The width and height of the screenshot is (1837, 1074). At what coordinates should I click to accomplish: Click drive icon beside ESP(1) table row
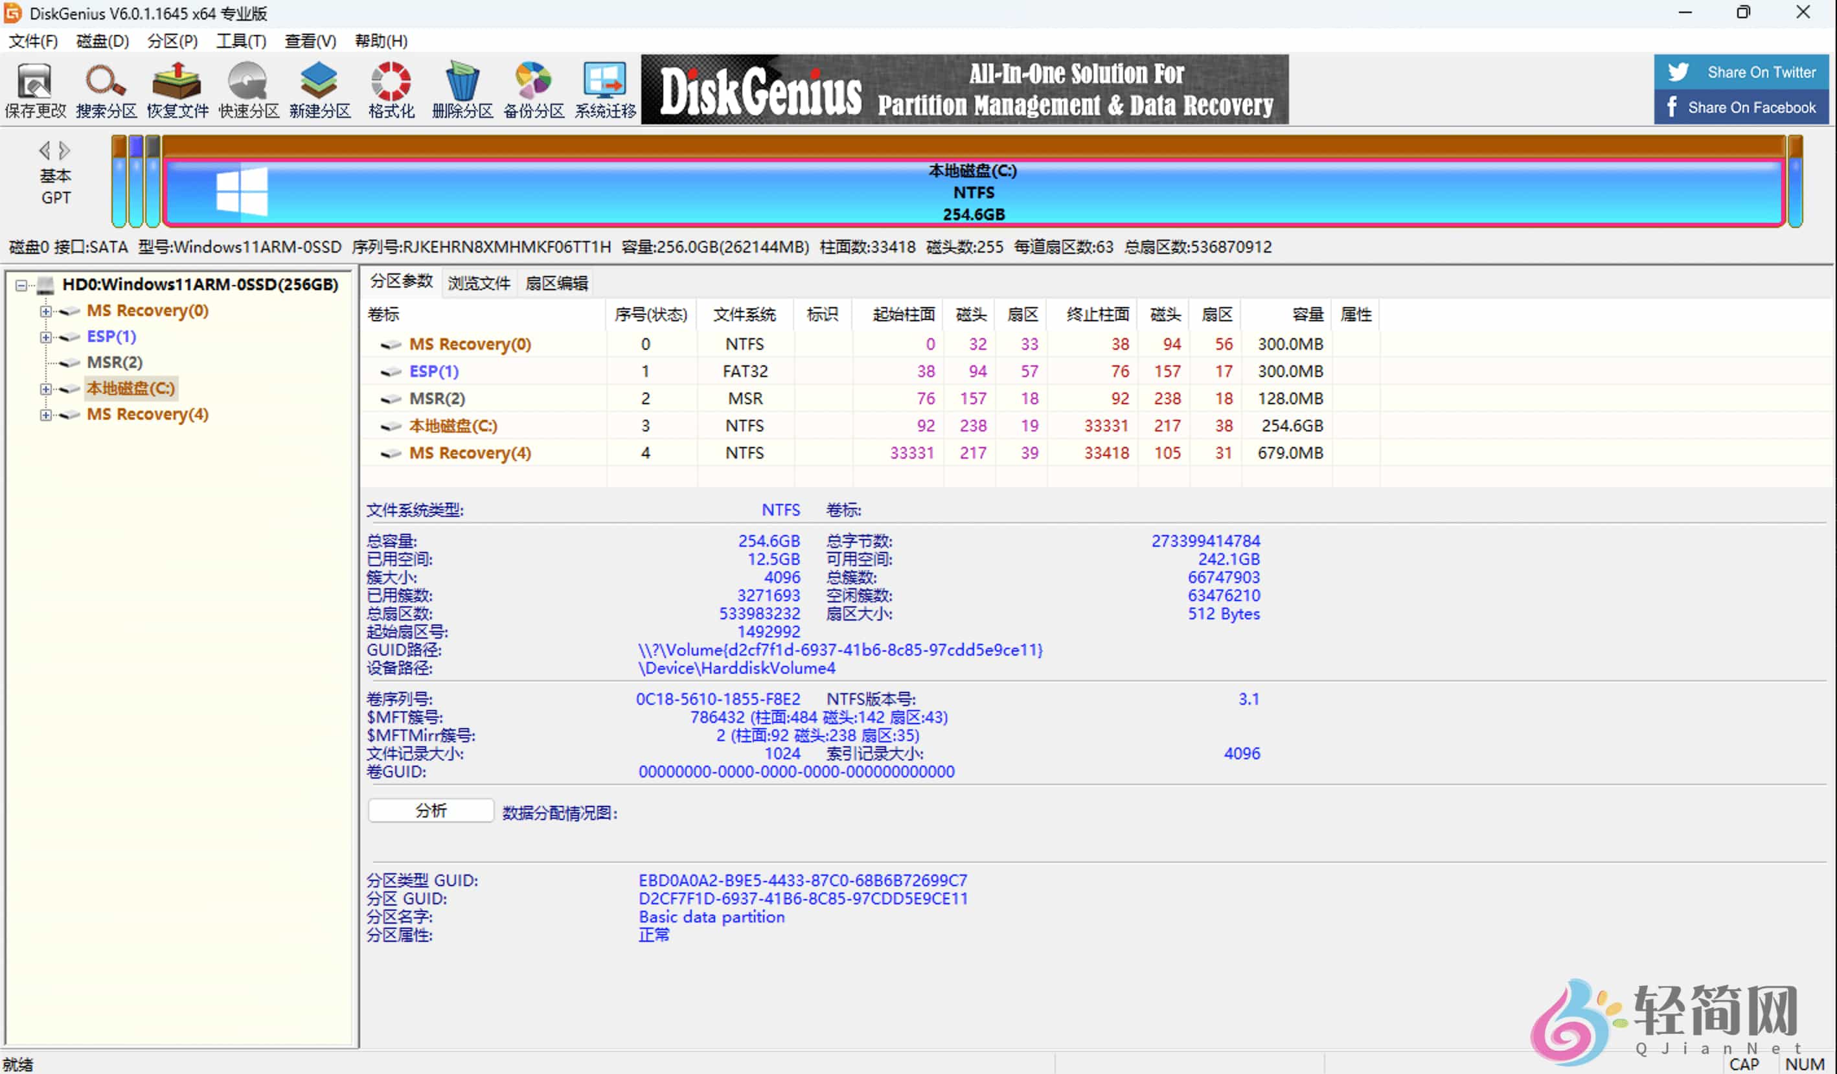pos(391,372)
